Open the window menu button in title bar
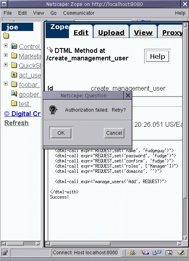The width and height of the screenshot is (189, 261). [4, 4]
